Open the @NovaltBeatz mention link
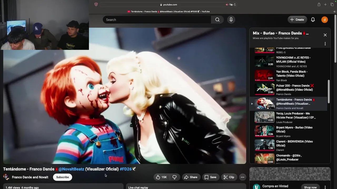 pyautogui.click(x=71, y=169)
